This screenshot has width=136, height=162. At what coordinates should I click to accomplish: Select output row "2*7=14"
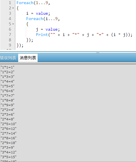pyautogui.click(x=9, y=133)
